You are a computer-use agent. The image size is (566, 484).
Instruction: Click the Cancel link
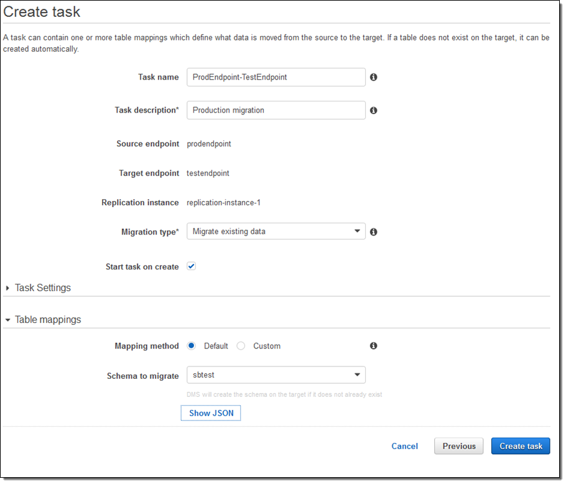pyautogui.click(x=404, y=446)
